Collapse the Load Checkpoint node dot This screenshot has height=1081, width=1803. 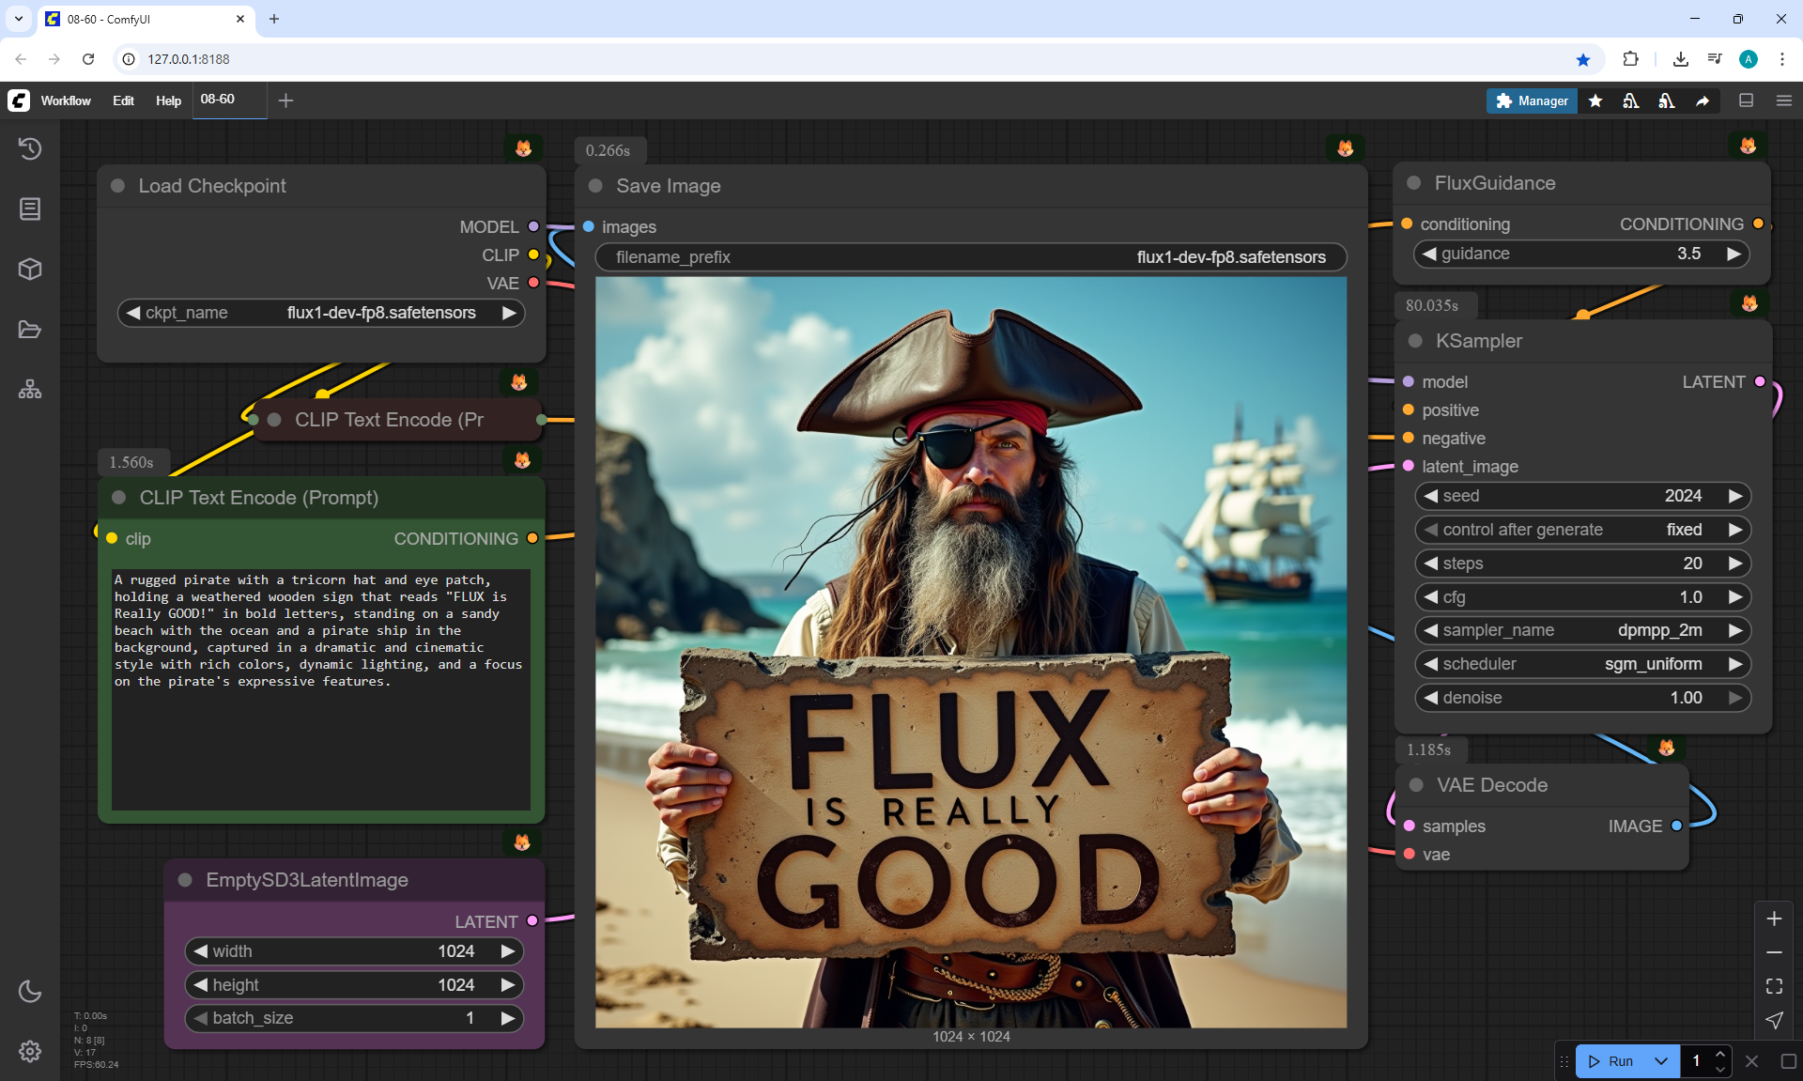pyautogui.click(x=118, y=186)
